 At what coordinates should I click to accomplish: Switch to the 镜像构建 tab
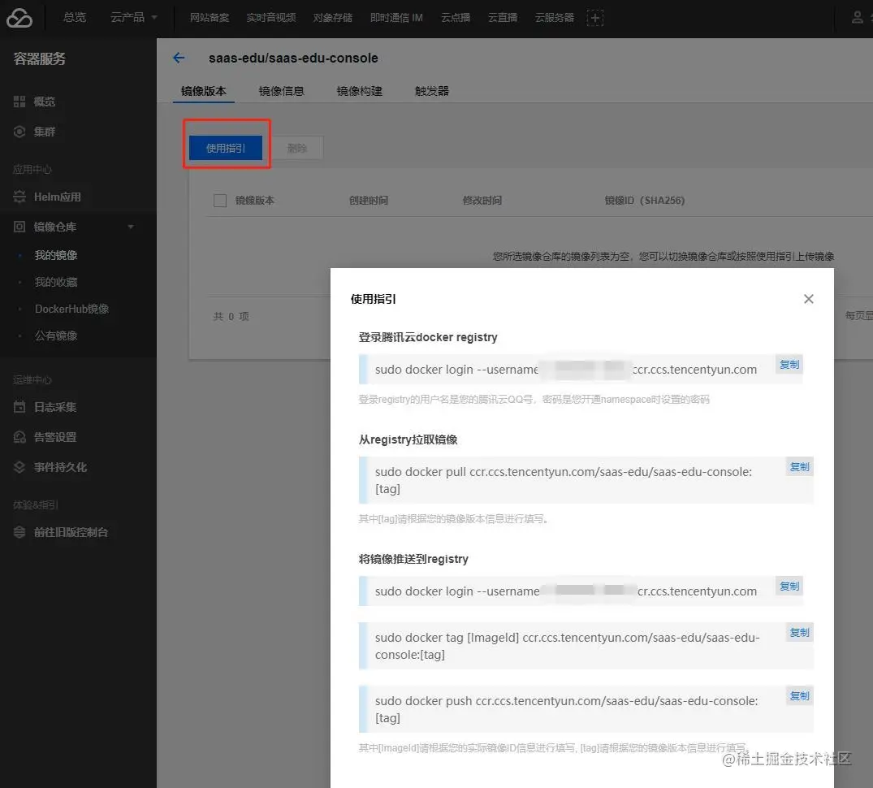pyautogui.click(x=359, y=91)
